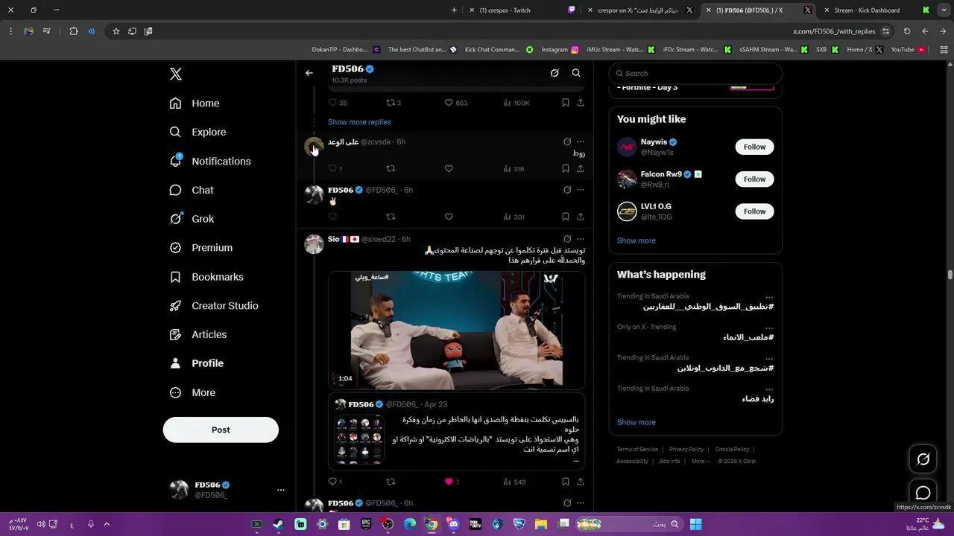Click Show more under You might like
Viewport: 954px width, 536px height.
[636, 240]
